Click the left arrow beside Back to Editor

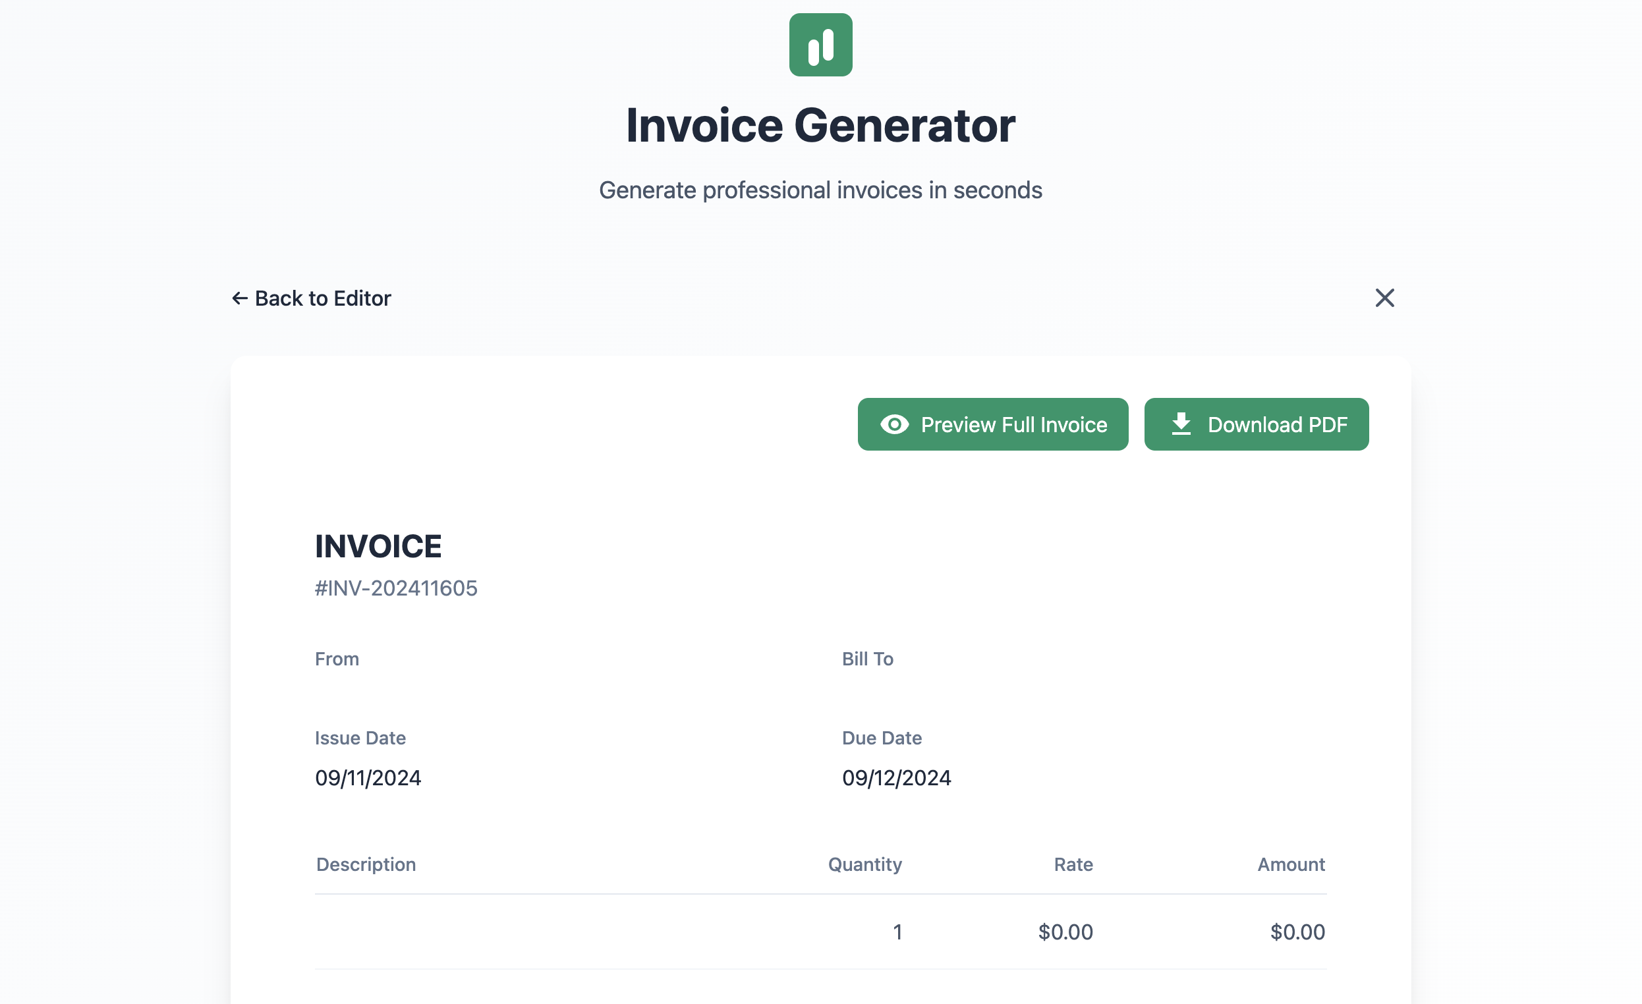coord(239,298)
